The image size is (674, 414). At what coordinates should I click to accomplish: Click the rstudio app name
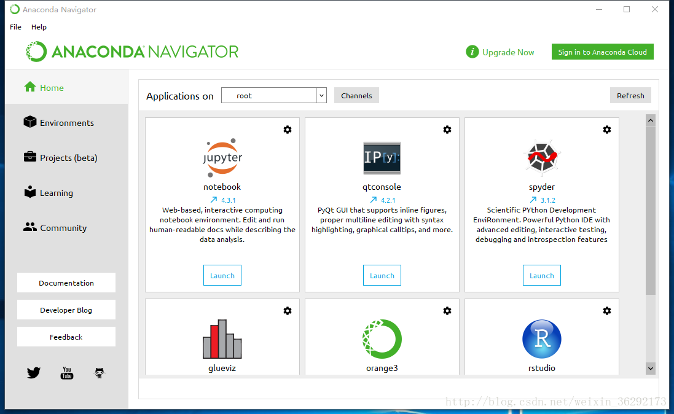click(x=542, y=368)
